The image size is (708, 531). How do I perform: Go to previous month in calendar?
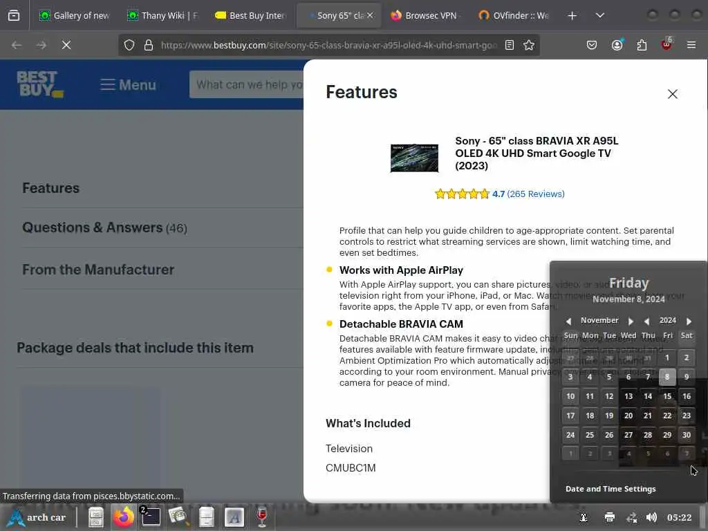568,321
